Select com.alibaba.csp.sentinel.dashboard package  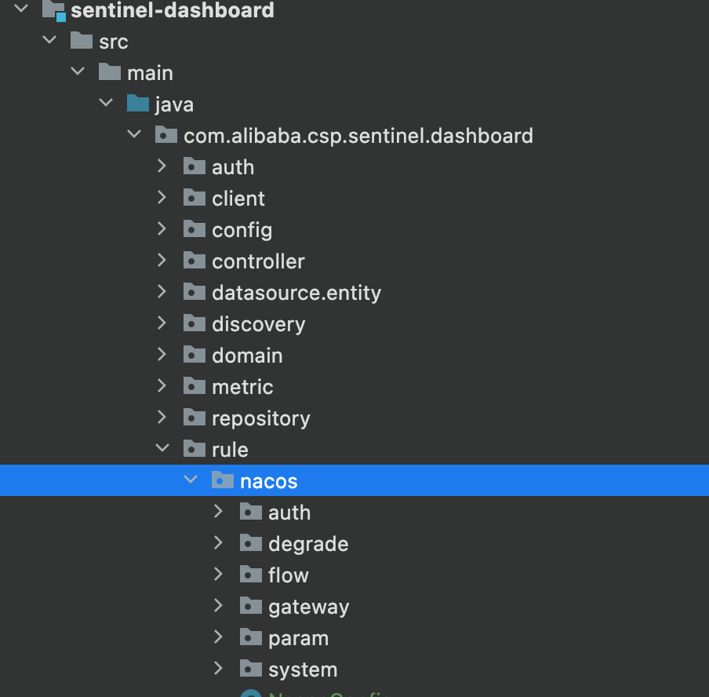pos(358,136)
